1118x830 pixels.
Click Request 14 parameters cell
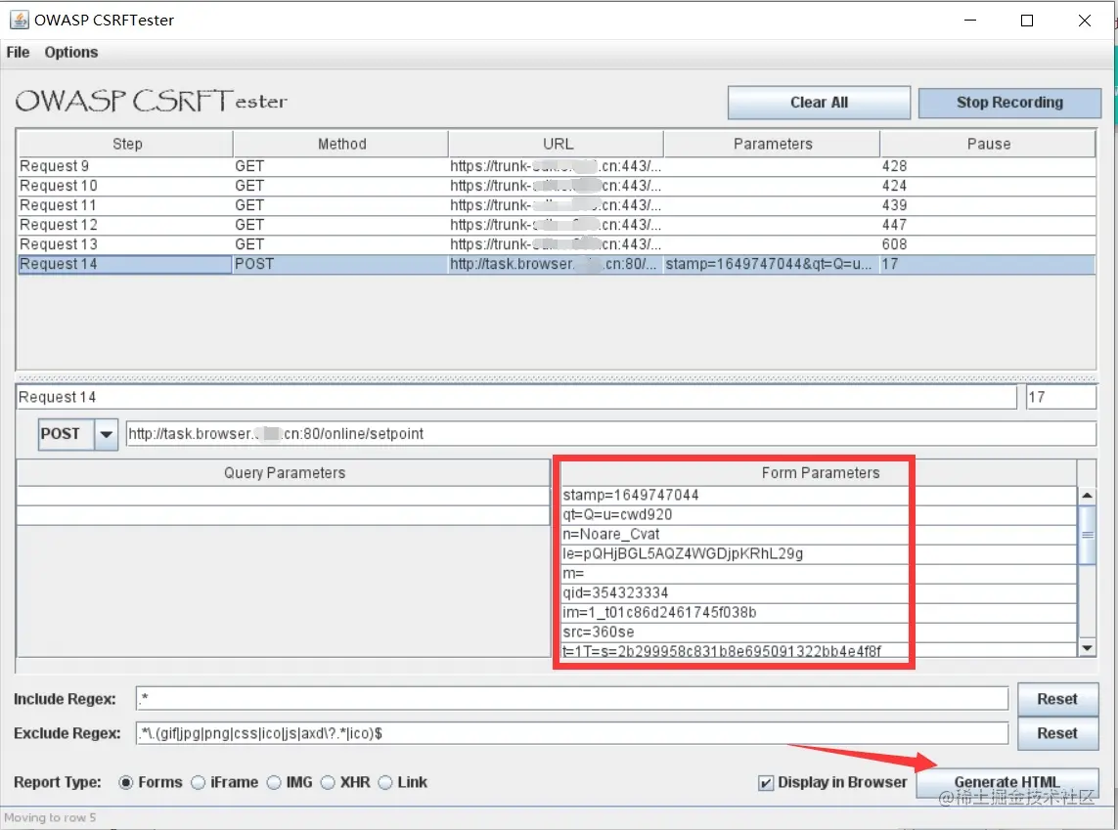tap(772, 264)
